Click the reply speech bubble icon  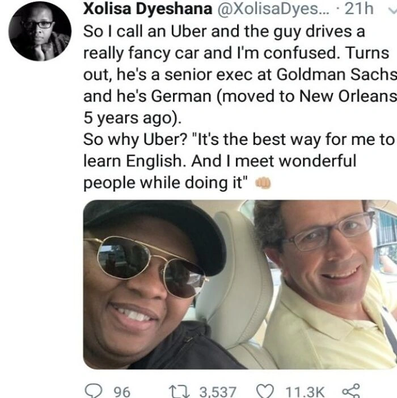point(93,391)
